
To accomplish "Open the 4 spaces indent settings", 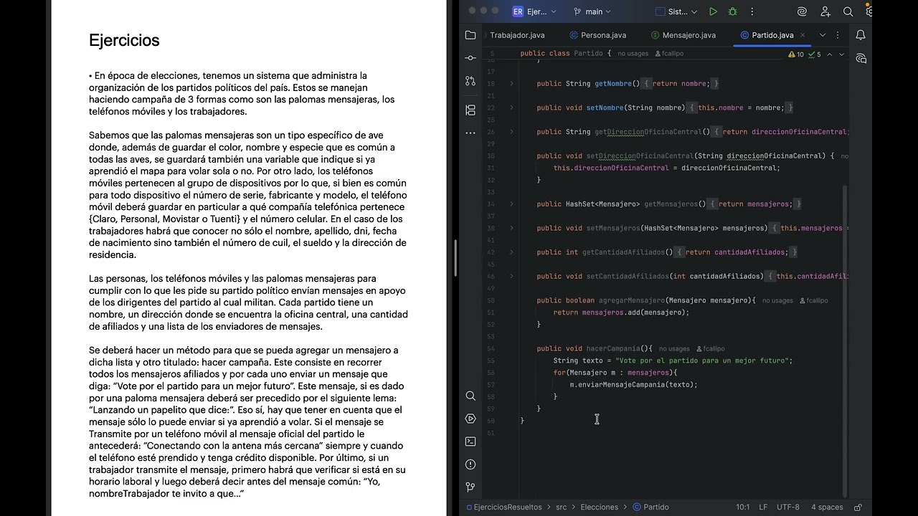I will point(827,507).
